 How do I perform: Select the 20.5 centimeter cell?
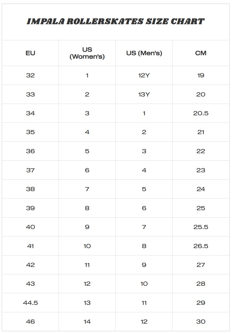click(201, 113)
